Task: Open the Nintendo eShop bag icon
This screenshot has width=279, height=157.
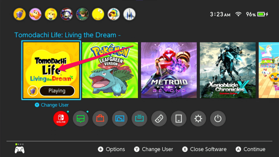Action: (x=100, y=118)
